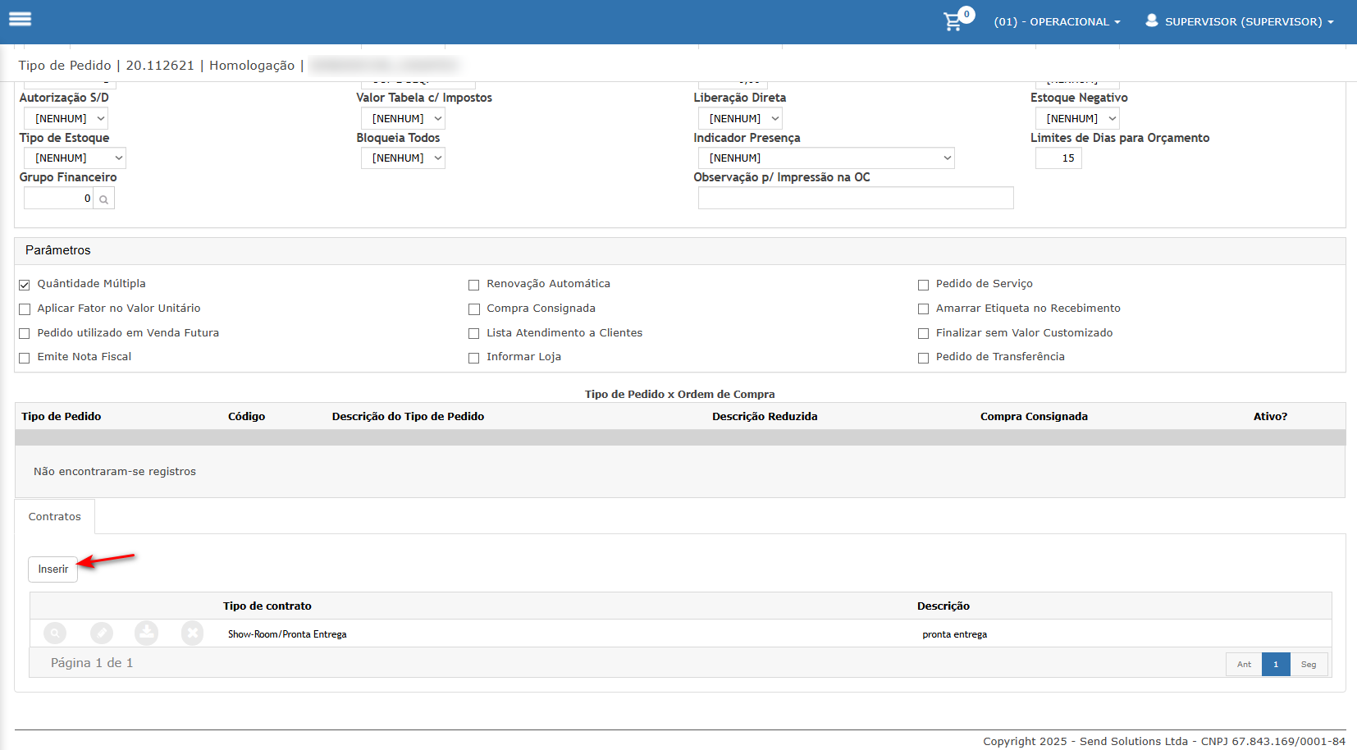Edit the Show-Room/Pronta Entrega contract
The width and height of the screenshot is (1357, 750).
pyautogui.click(x=102, y=633)
